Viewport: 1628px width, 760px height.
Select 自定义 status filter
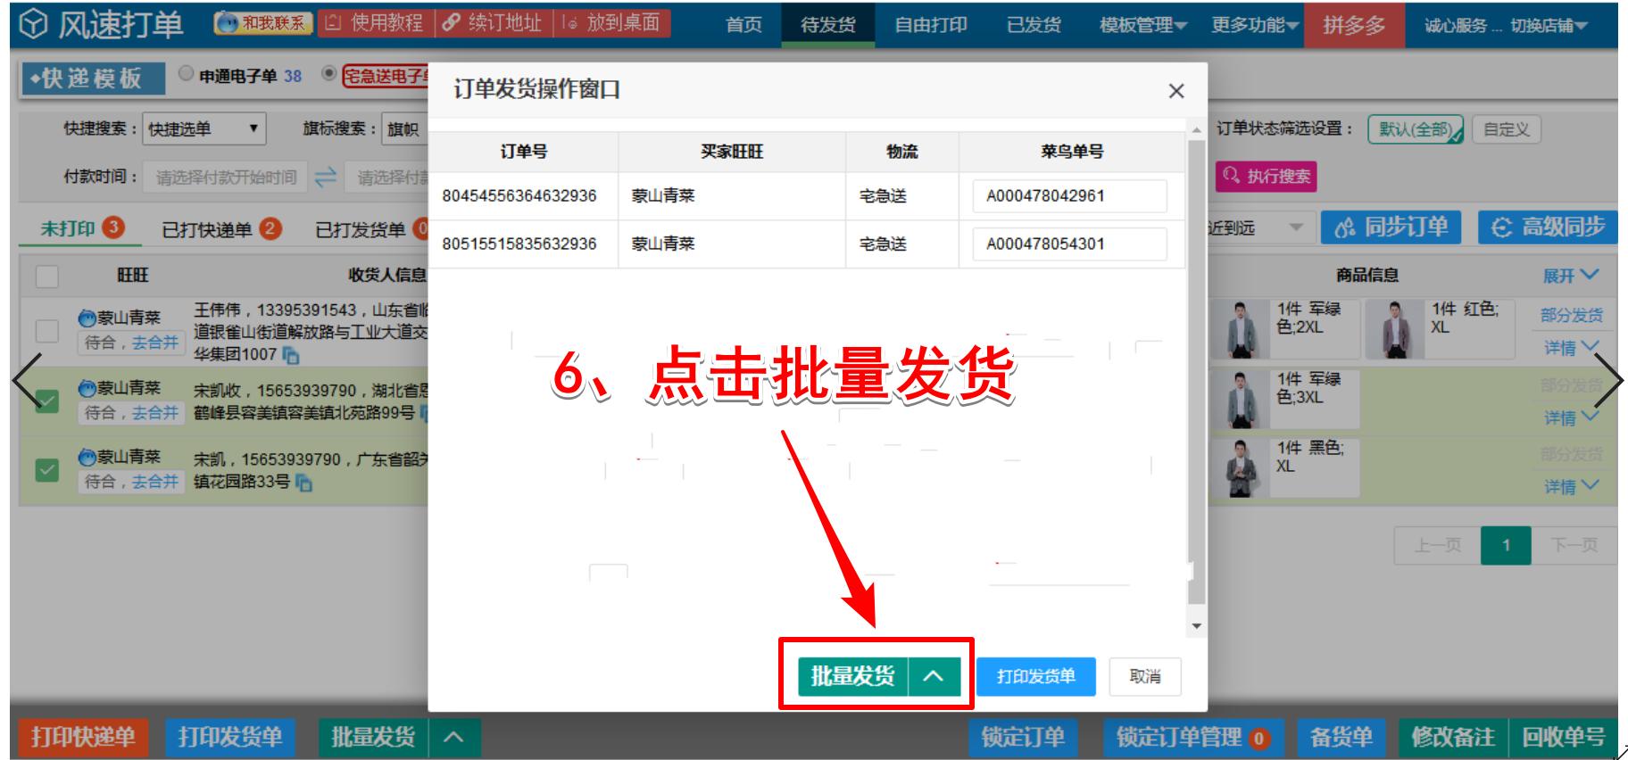1506,129
